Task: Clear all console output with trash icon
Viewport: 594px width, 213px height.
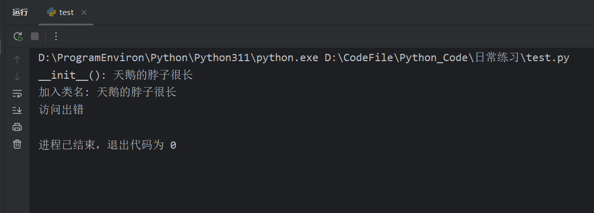Action: [17, 144]
